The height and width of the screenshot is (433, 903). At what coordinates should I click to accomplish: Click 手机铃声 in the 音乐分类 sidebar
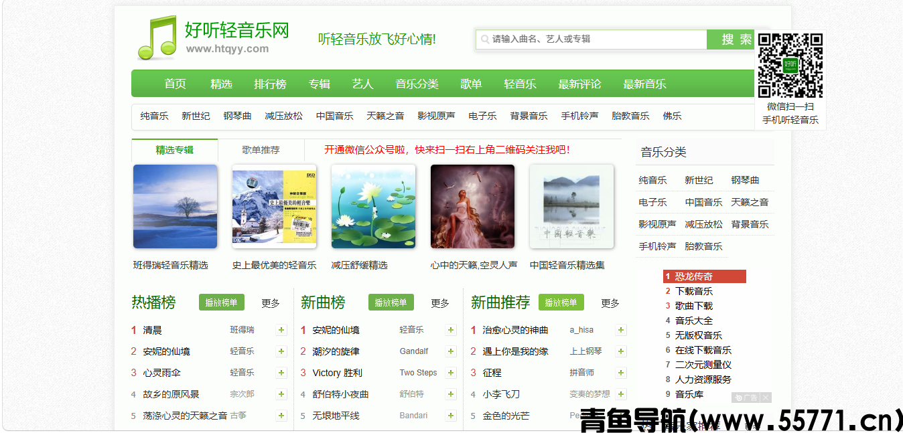(x=657, y=246)
